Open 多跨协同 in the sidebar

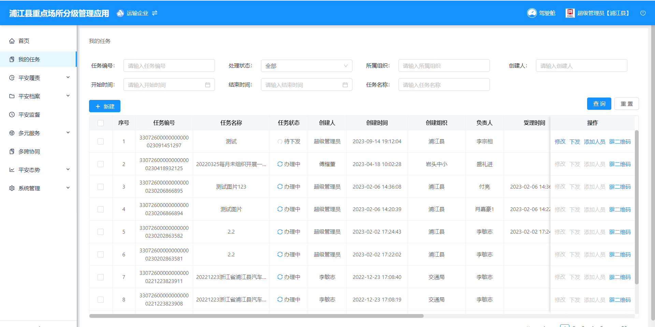38,151
